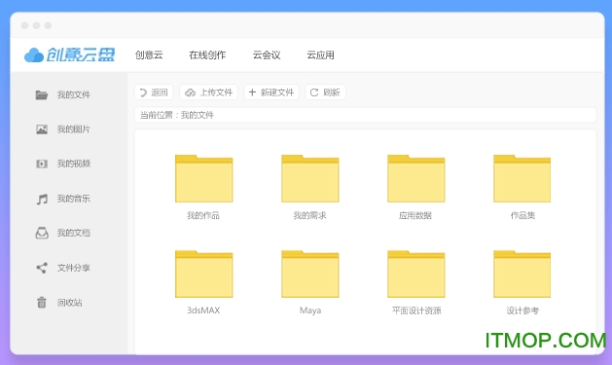
Task: Open the 应用数据 folder icon
Action: pos(416,178)
